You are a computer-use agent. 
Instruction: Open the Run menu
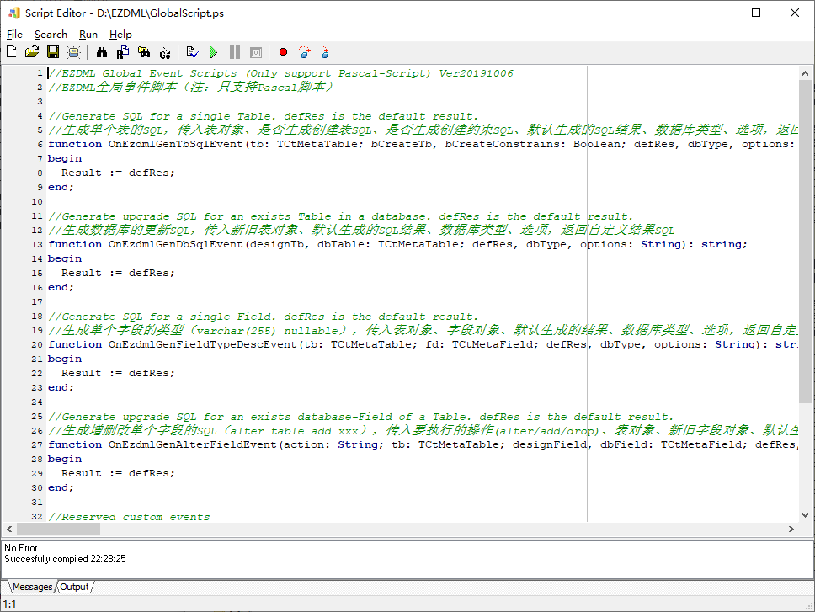[88, 35]
